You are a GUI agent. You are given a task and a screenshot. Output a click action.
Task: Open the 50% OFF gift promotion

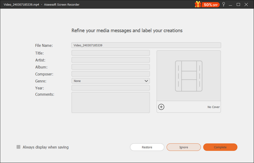click(x=207, y=4)
